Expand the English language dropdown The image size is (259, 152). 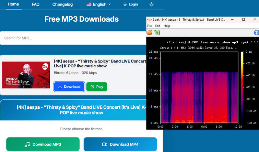point(99,5)
